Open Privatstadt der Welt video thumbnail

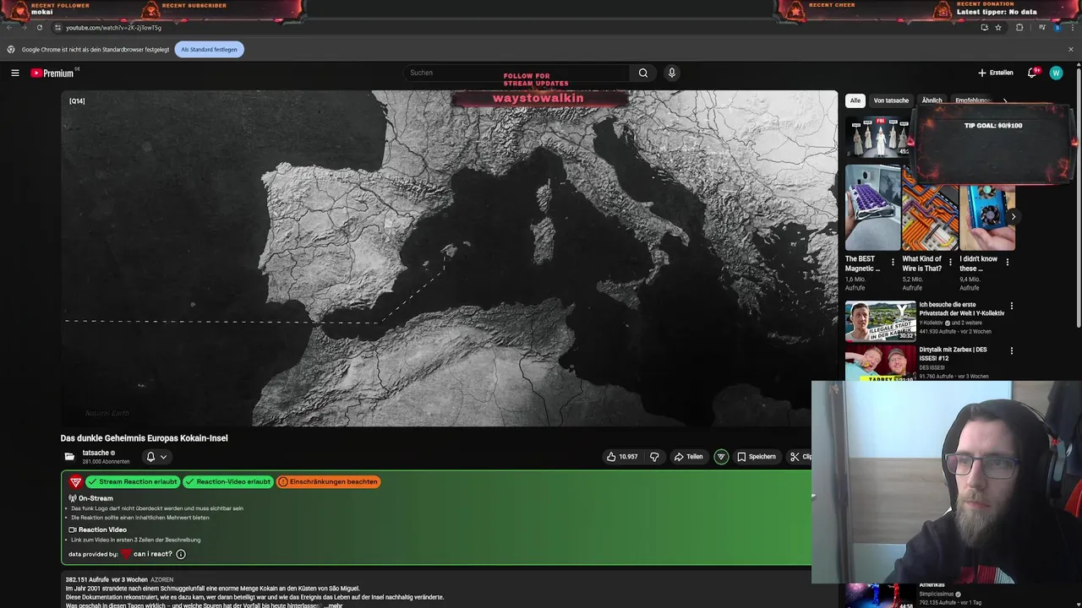coord(880,321)
